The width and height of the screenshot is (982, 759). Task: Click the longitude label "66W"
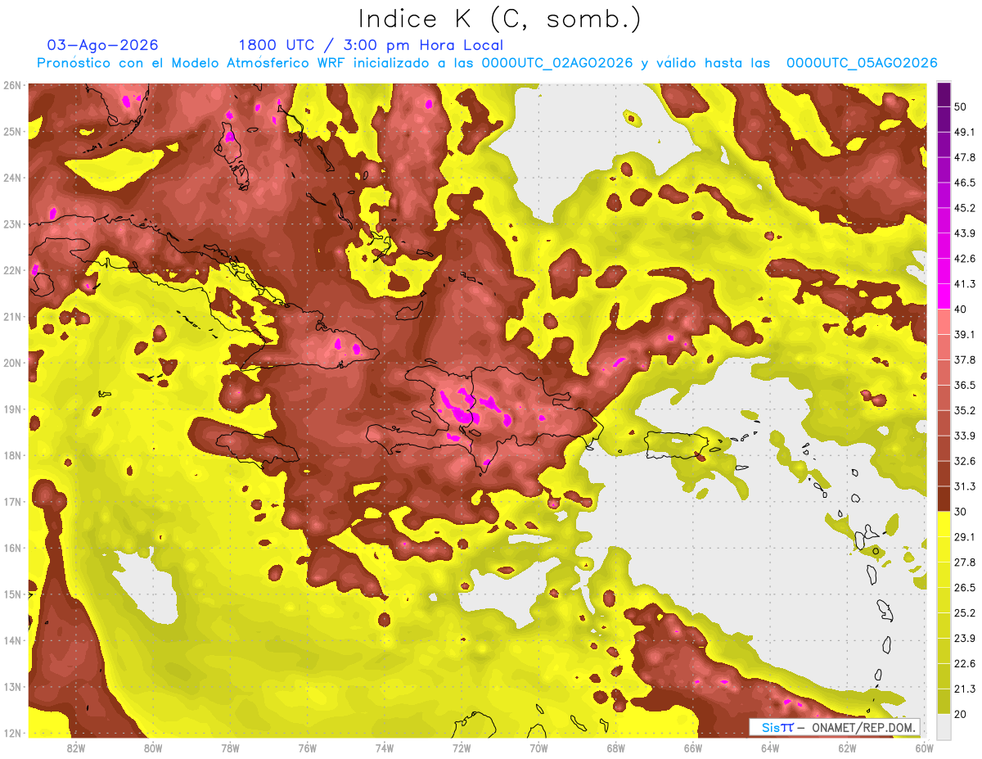692,748
